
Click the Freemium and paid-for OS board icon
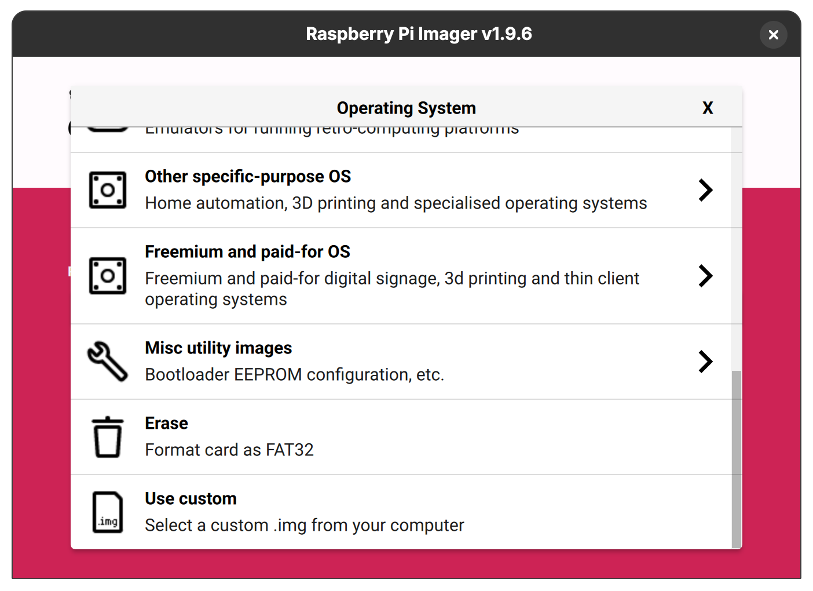[x=108, y=276]
